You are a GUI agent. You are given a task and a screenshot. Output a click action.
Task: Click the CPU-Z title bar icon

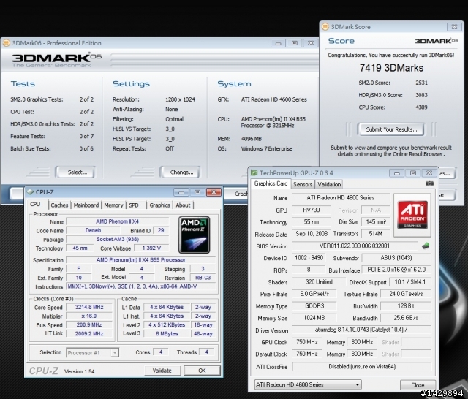coord(30,192)
